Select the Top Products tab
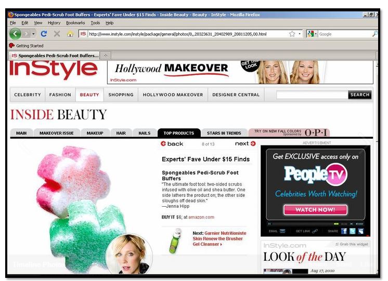This screenshot has width=388, height=281. point(179,133)
